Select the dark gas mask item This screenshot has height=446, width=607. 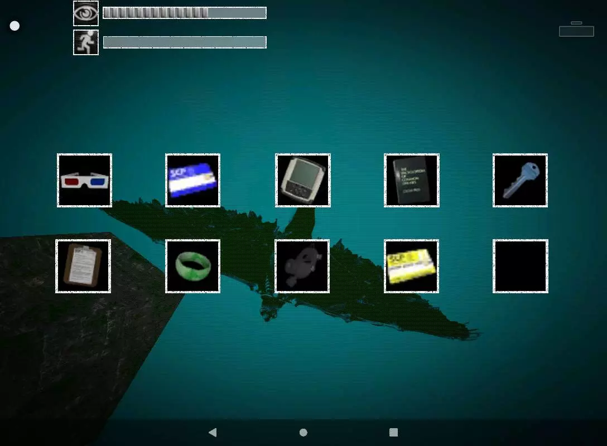[x=302, y=266]
